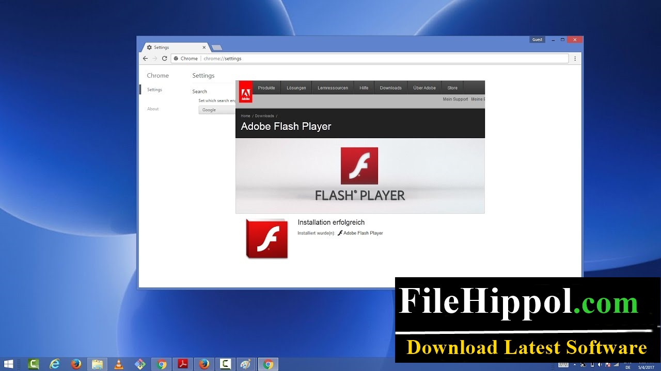
Task: Focus the chrome://settings address bar
Action: (369, 59)
